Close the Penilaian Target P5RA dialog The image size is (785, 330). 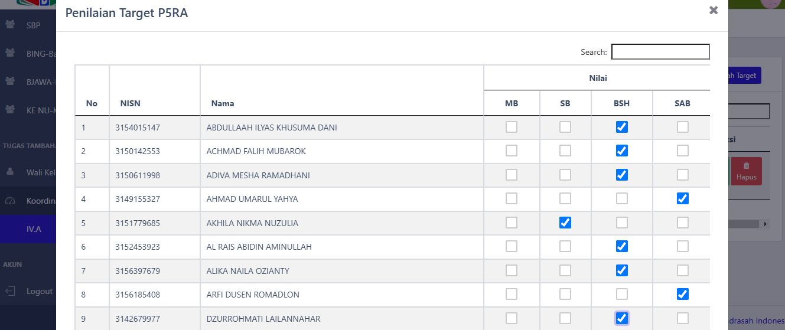tap(714, 10)
